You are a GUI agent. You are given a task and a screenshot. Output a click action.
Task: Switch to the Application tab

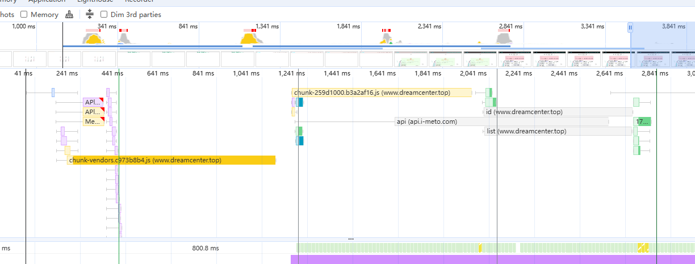coord(47,2)
